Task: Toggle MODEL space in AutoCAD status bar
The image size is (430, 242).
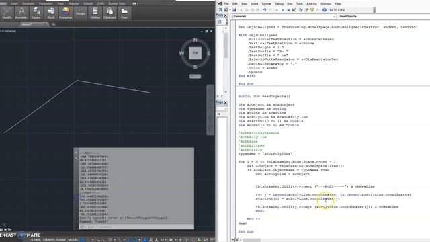Action: 73,239
